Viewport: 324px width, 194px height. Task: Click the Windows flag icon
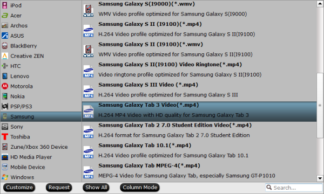click(5, 177)
